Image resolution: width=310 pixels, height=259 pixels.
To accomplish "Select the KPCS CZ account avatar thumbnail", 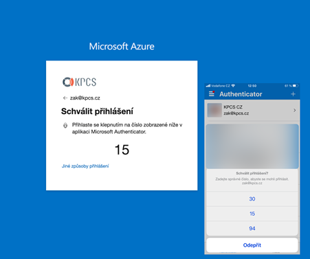I will click(x=214, y=110).
